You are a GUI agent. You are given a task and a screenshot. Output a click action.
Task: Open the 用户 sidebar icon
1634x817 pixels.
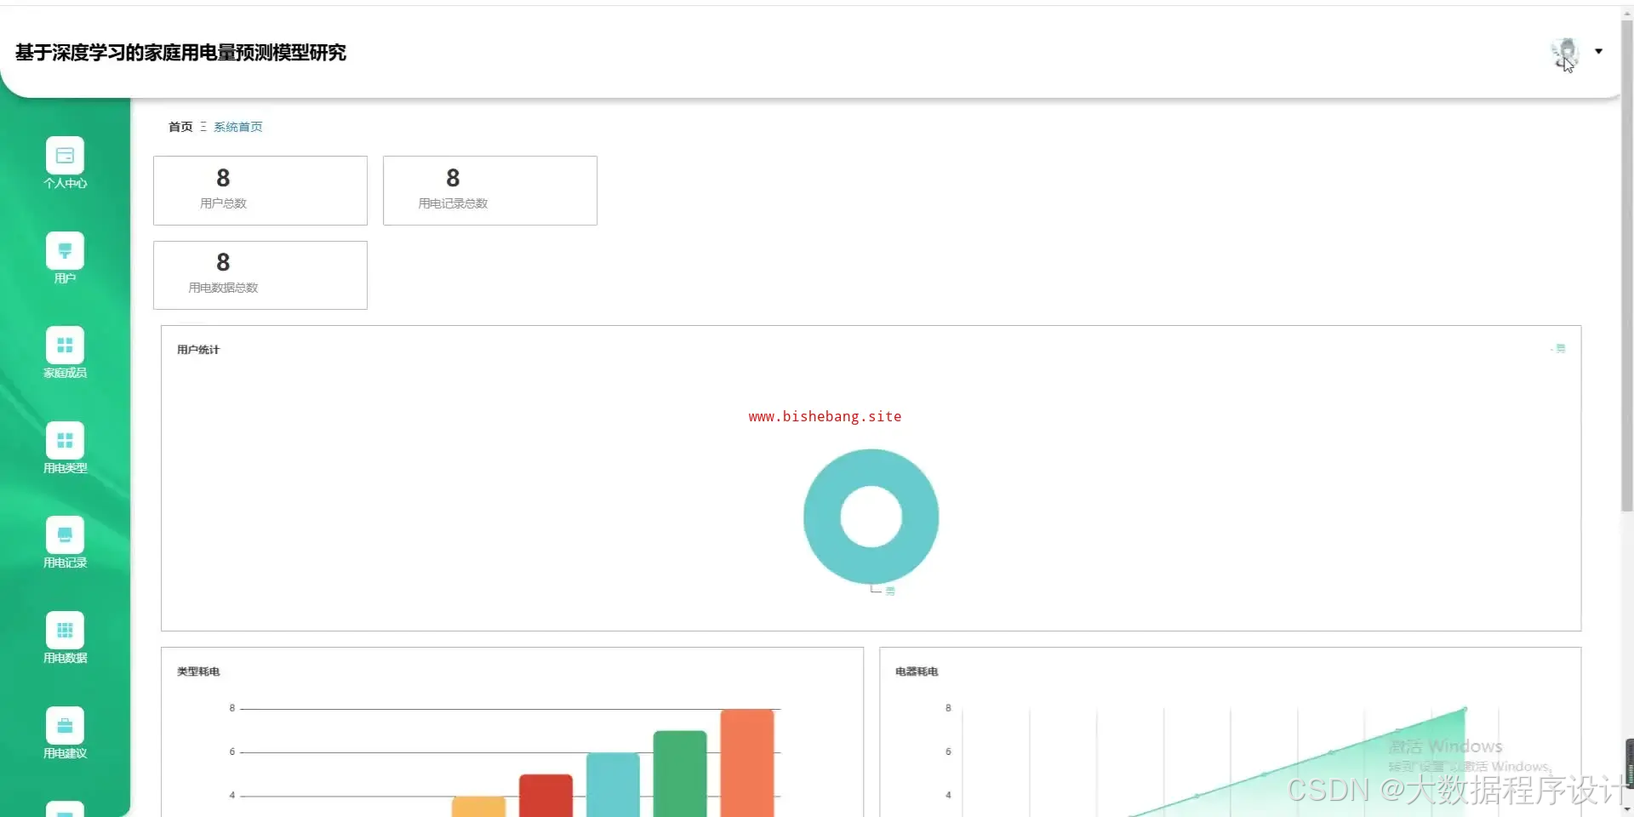(65, 251)
